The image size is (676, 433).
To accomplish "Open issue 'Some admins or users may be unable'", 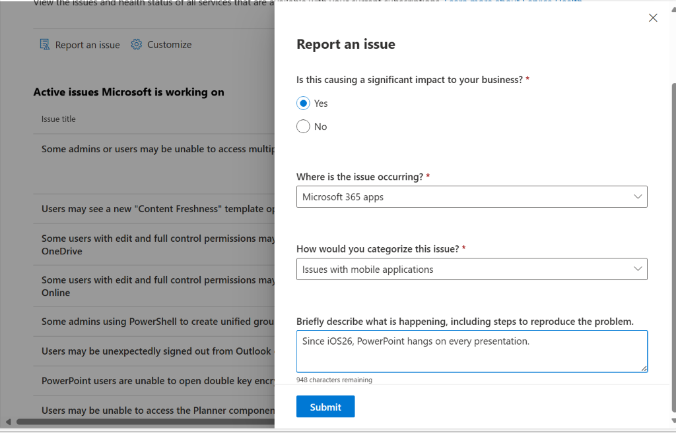I will point(158,149).
